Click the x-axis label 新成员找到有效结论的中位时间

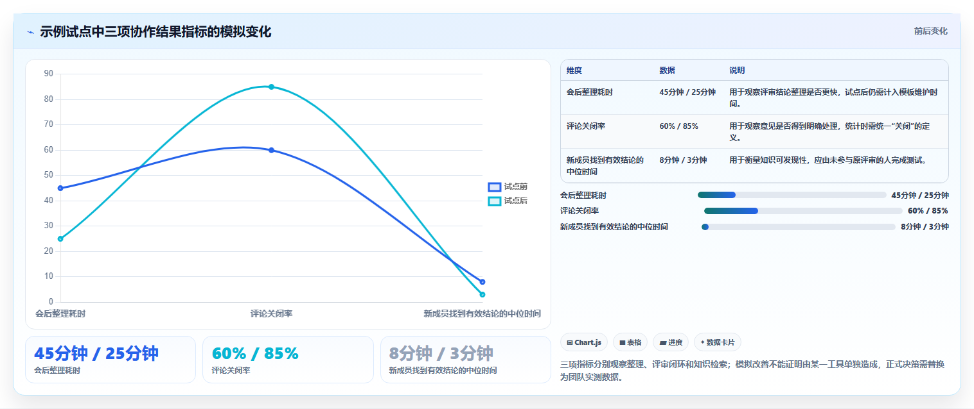[x=482, y=313]
